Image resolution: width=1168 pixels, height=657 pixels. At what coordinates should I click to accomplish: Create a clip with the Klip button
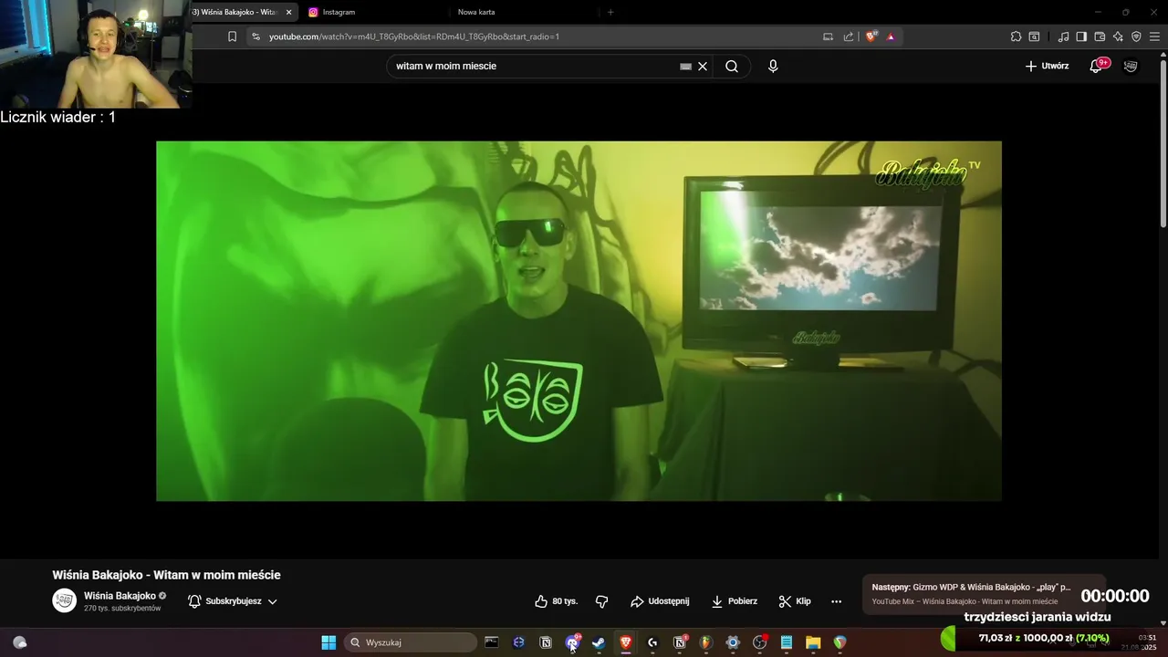coord(795,601)
